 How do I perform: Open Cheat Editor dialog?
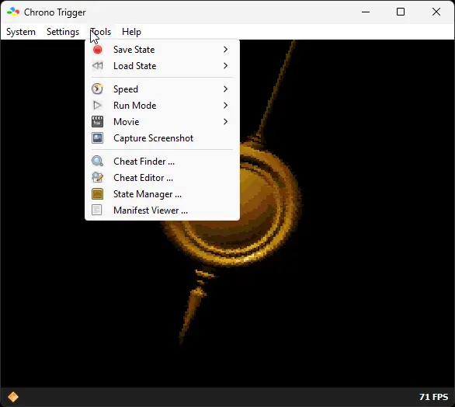point(162,177)
